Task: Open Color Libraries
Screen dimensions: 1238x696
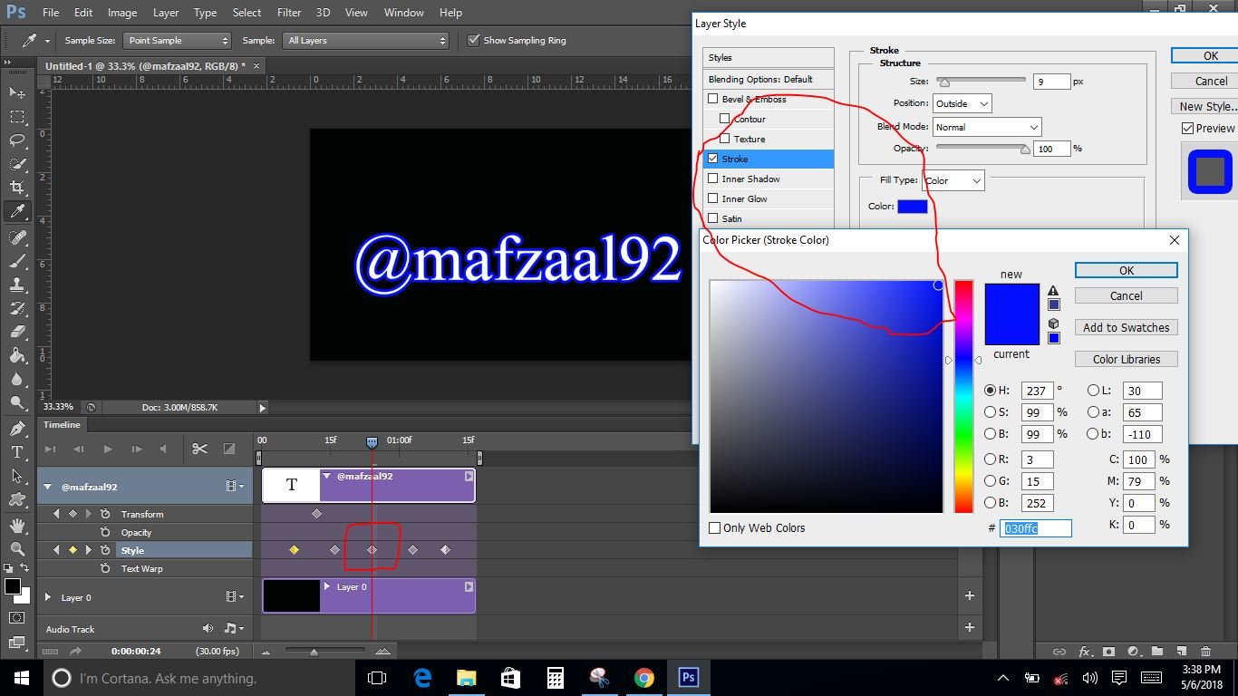Action: tap(1127, 359)
